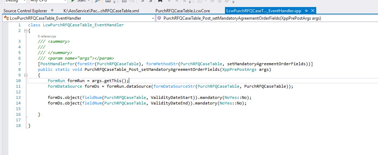Pin the LcwPurchRFQCaseTable_EventHandler.xpp tab

pos(306,11)
